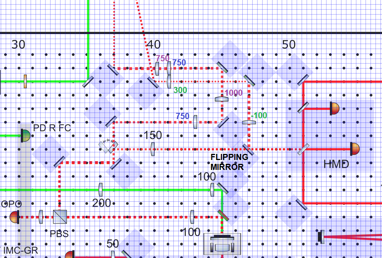Click the PBS cube beamsplitter

(60, 217)
